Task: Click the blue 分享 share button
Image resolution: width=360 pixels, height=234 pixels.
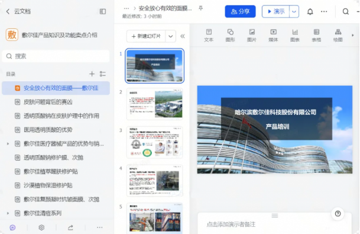Action: pos(240,11)
